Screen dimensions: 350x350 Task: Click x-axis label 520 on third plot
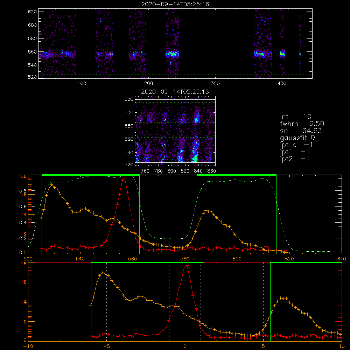click(x=28, y=259)
